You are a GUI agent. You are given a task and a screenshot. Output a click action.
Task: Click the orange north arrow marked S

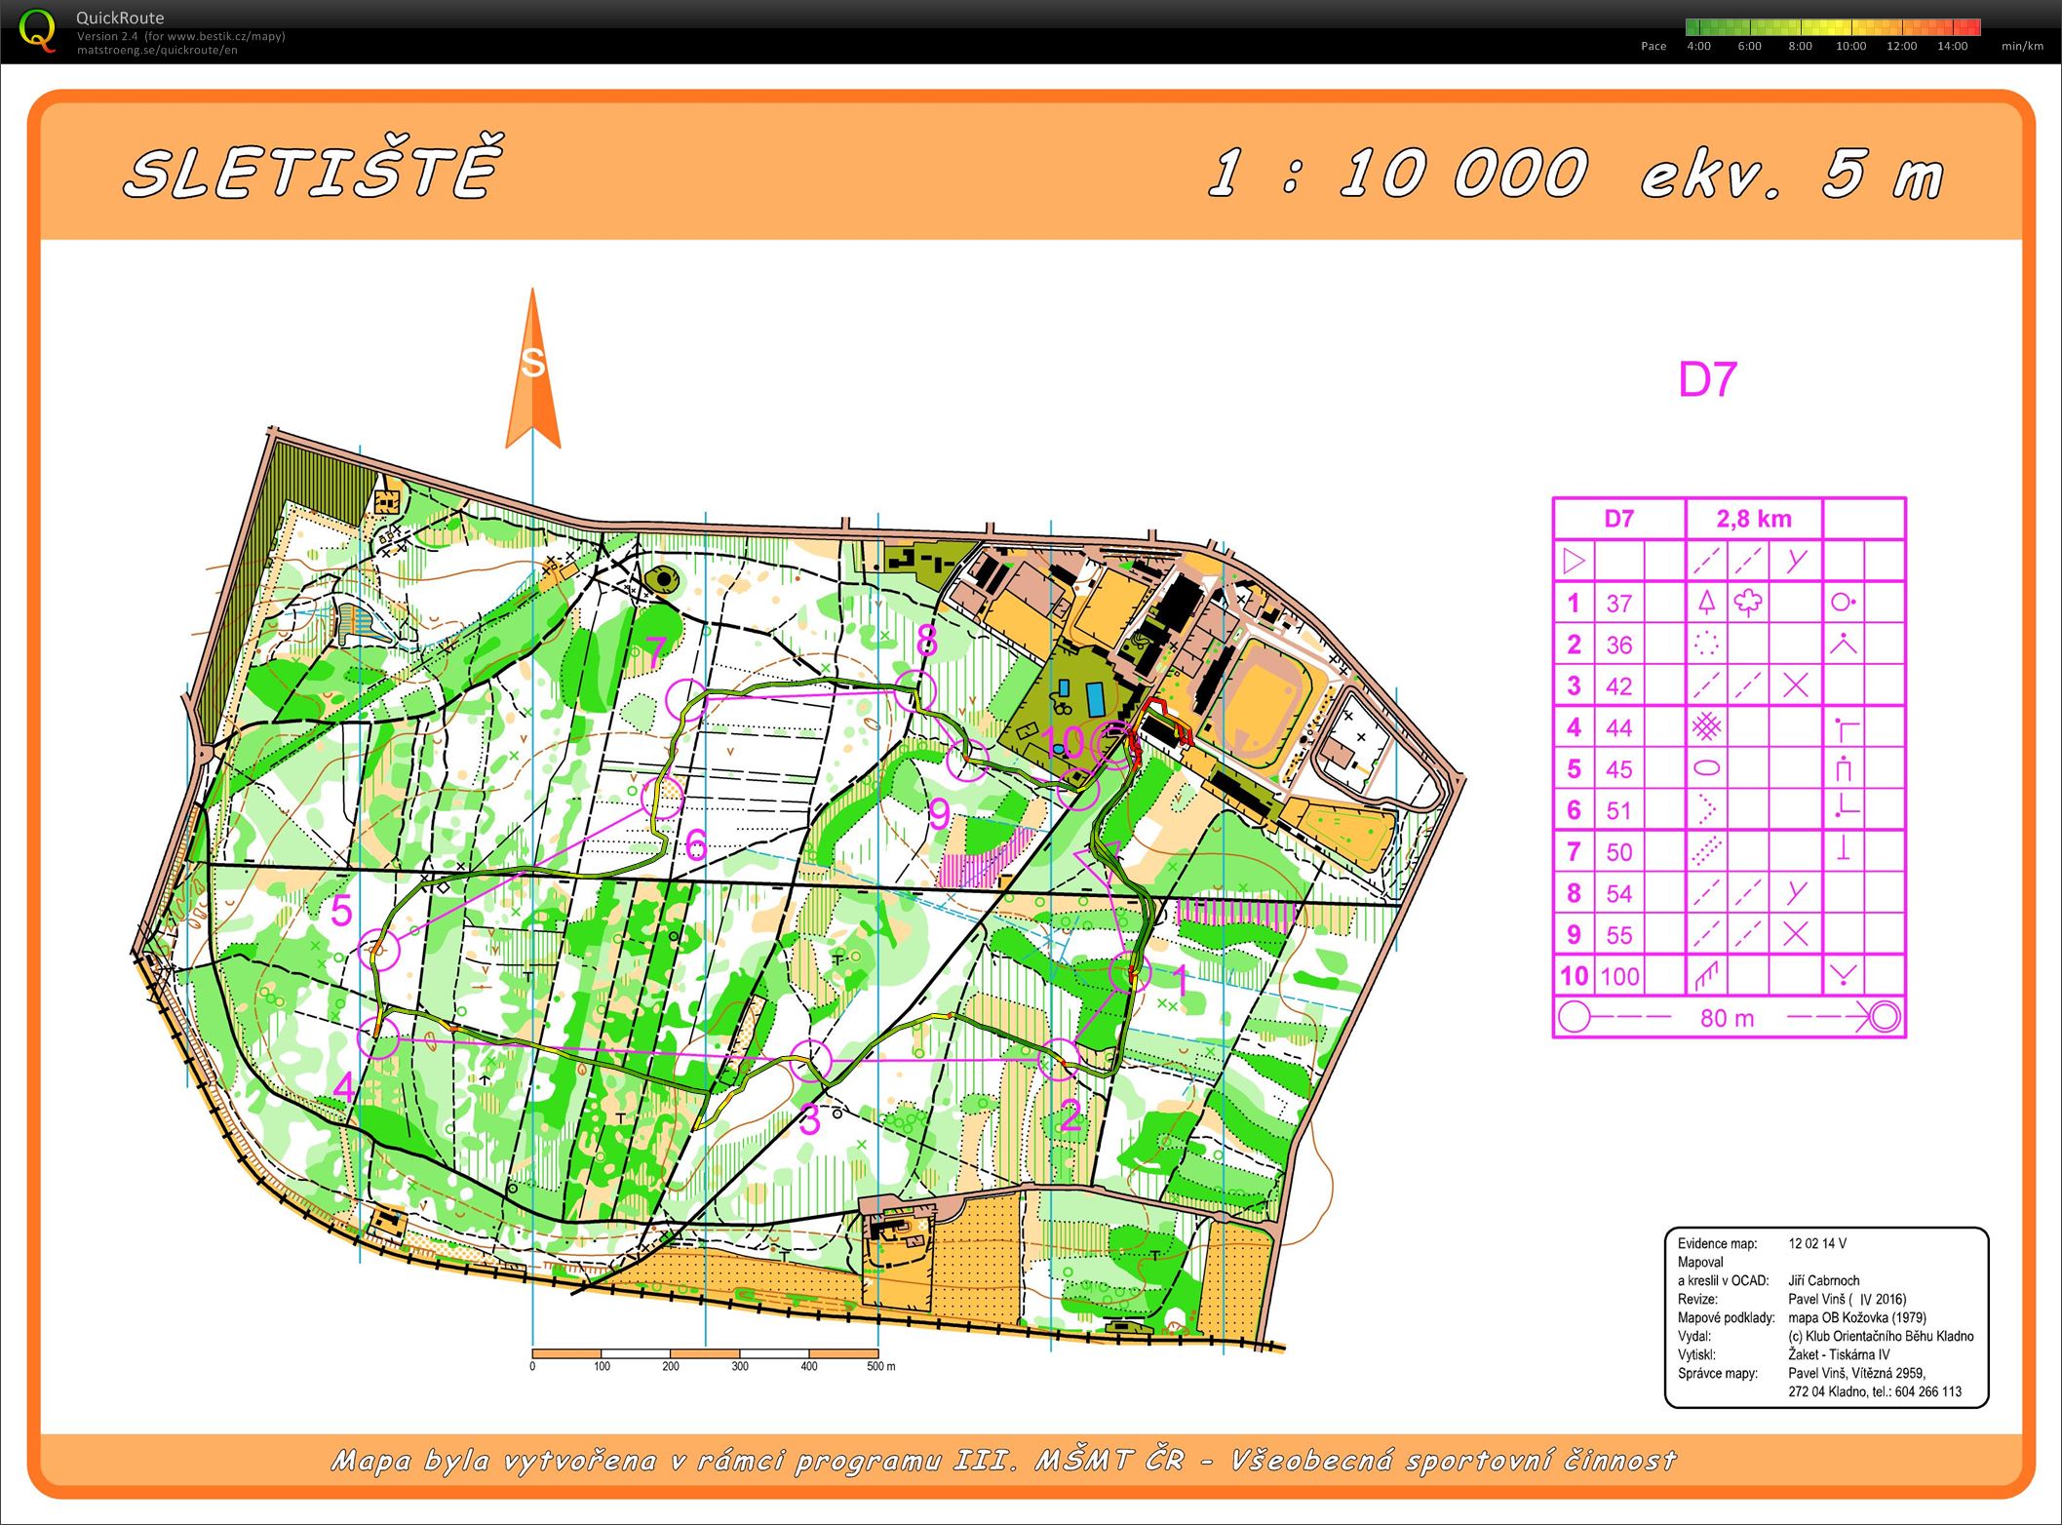532,369
